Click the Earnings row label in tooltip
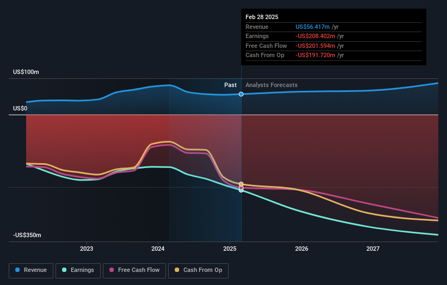 click(x=257, y=36)
